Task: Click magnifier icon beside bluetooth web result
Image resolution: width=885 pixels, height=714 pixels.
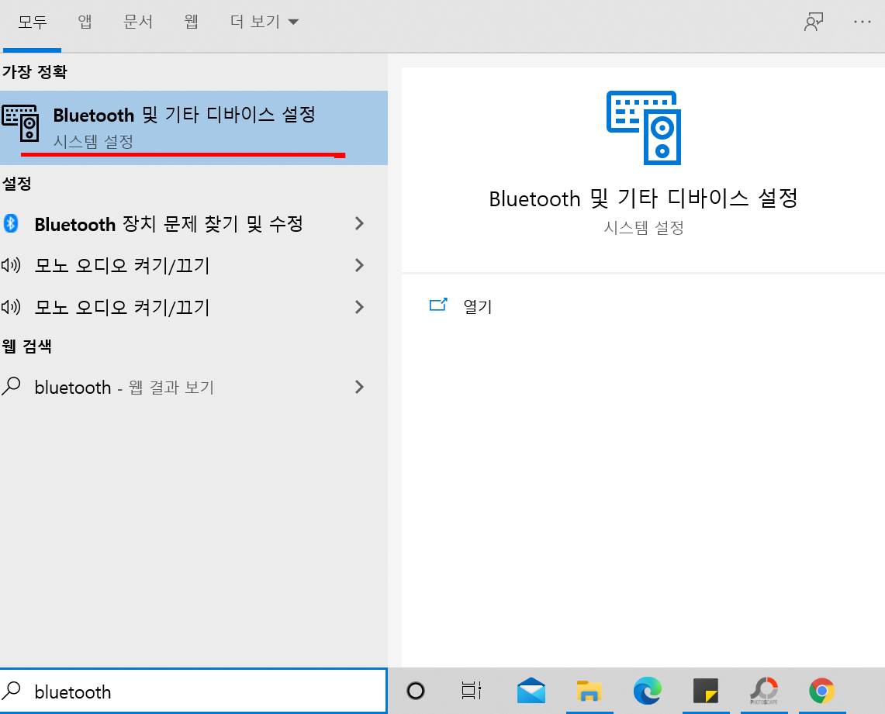Action: pyautogui.click(x=12, y=386)
